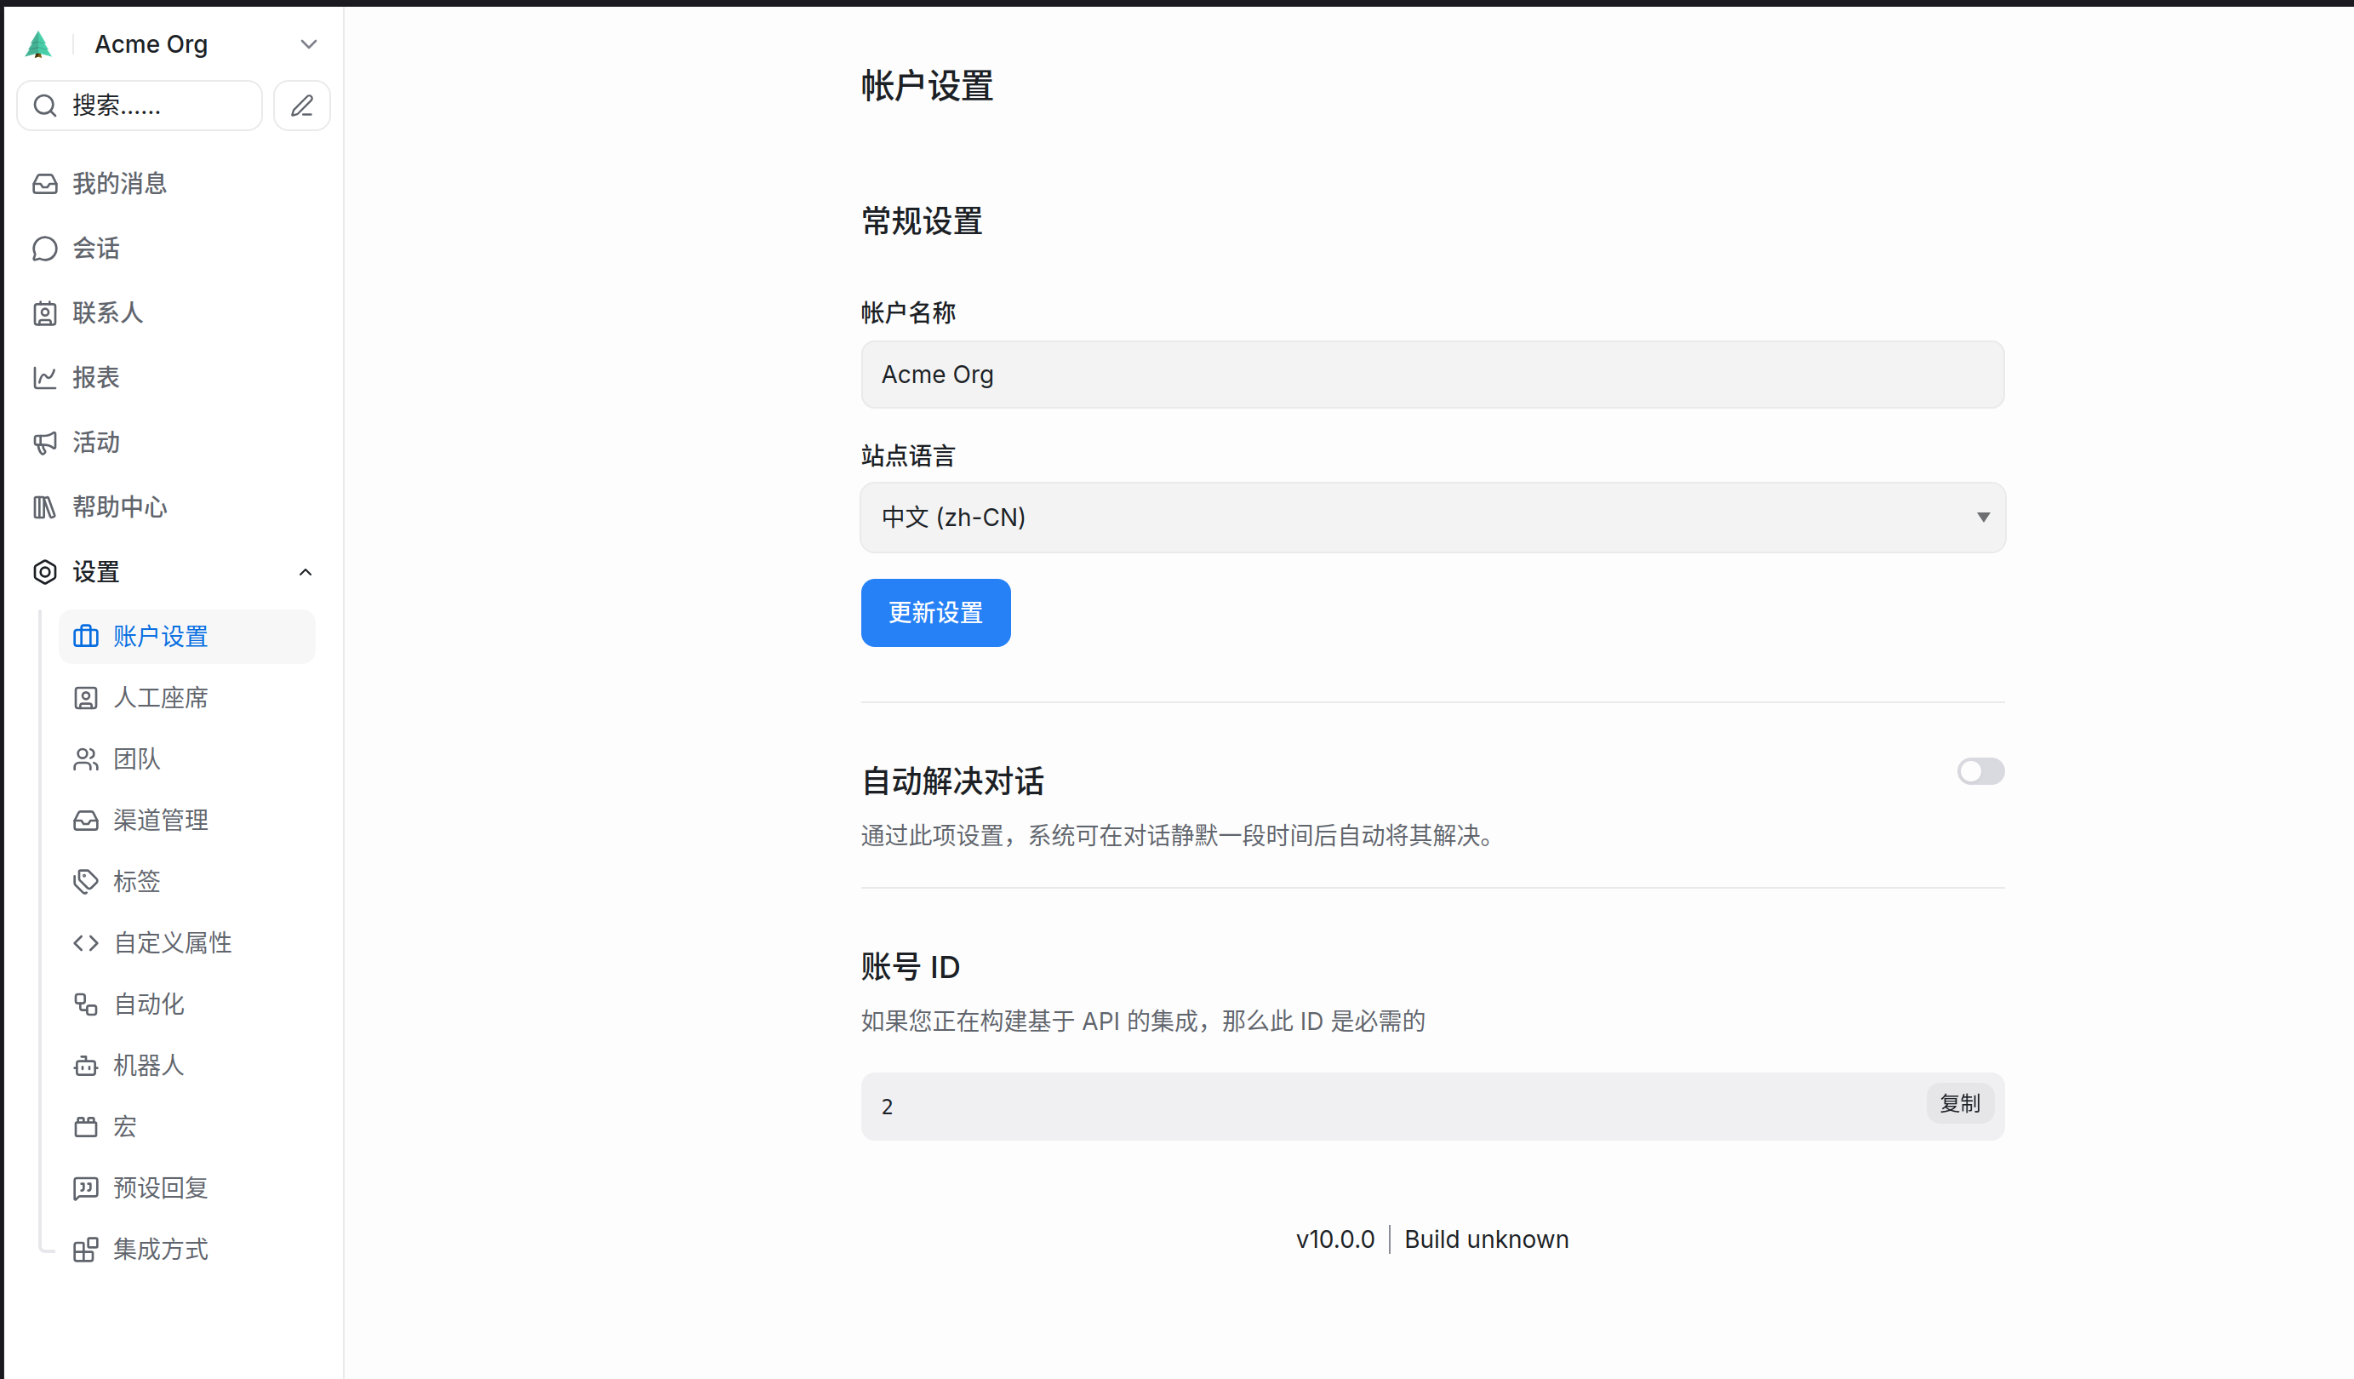Click the 机器人 bot icon
Image resolution: width=2354 pixels, height=1379 pixels.
pos(86,1065)
